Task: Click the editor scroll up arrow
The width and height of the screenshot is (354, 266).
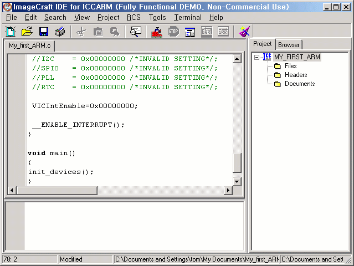Action: [x=237, y=59]
